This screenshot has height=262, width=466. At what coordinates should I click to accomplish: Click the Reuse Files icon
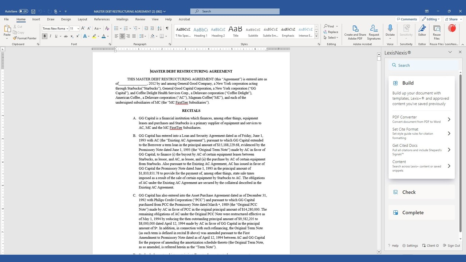click(x=437, y=29)
